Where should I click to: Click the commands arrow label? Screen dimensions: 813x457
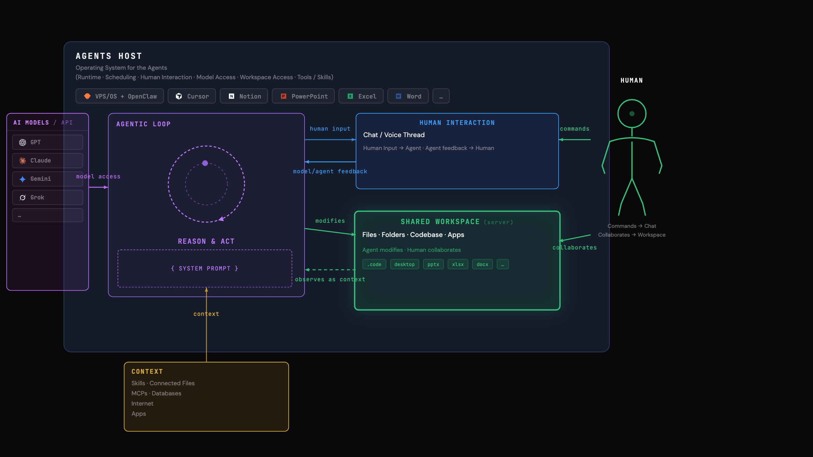[575, 129]
